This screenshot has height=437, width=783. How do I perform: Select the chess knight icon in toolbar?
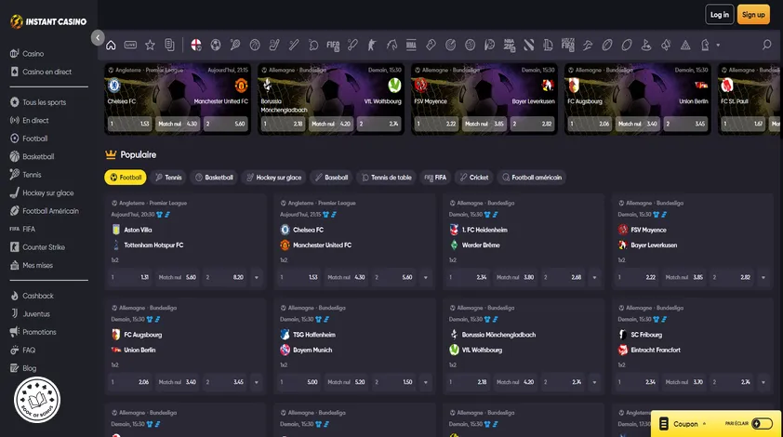[705, 45]
